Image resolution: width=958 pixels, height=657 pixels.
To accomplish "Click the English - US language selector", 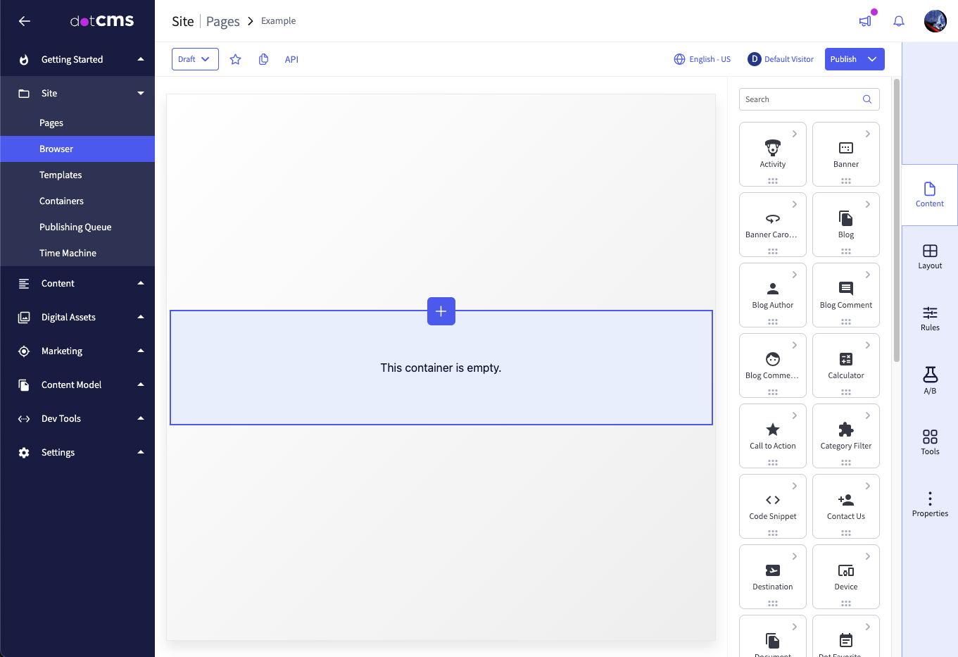I will (x=702, y=60).
